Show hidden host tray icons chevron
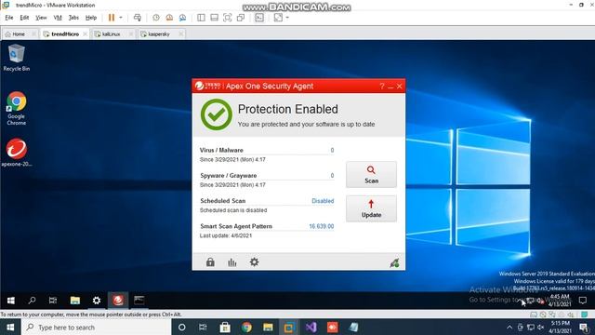595x335 pixels. [509, 327]
